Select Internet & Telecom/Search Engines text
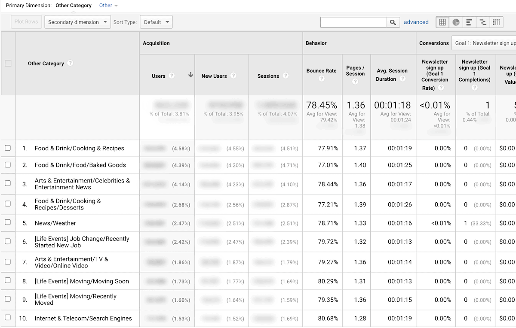Screen dimensions: 516x328 (83, 318)
